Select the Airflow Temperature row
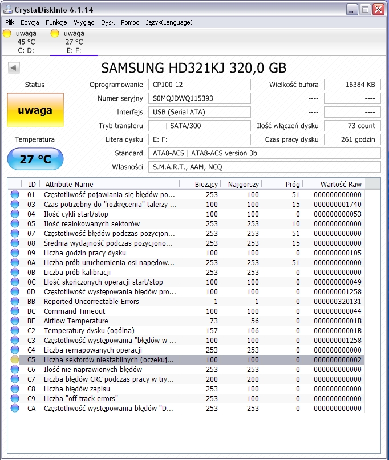The image size is (389, 460). point(187,321)
